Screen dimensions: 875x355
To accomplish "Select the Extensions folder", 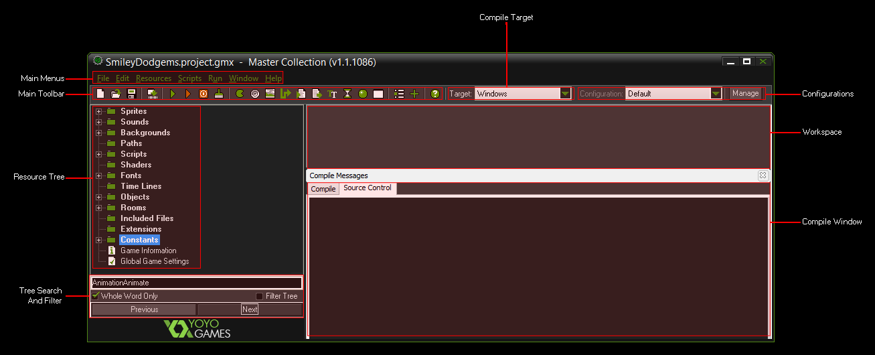I will pyautogui.click(x=141, y=229).
